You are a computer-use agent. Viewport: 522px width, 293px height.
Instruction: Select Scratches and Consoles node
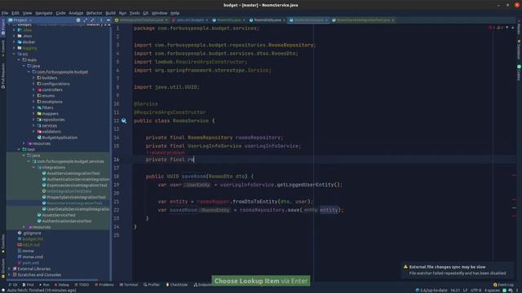(39, 275)
